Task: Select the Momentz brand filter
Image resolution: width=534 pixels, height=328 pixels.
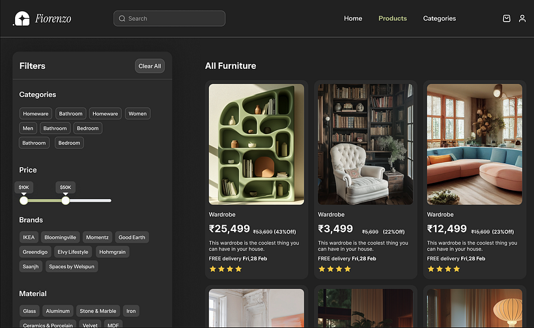Action: point(97,237)
